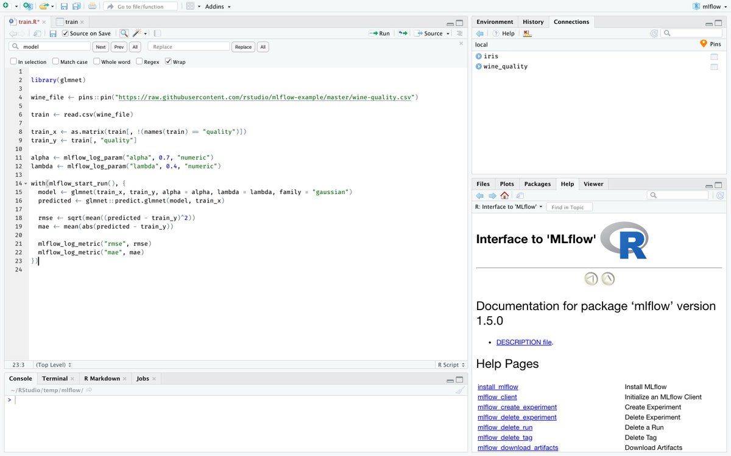Image resolution: width=731 pixels, height=456 pixels.
Task: Open the (Top Level) scope dropdown
Action: pyautogui.click(x=54, y=365)
